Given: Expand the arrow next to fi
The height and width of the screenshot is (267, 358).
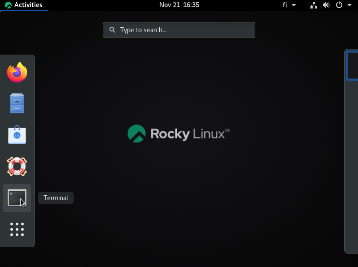Looking at the screenshot, I should tap(294, 5).
